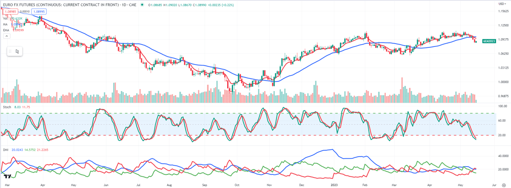Click the 100.00 Stoch scale label
This screenshot has height=188, width=511.
tap(503, 106)
